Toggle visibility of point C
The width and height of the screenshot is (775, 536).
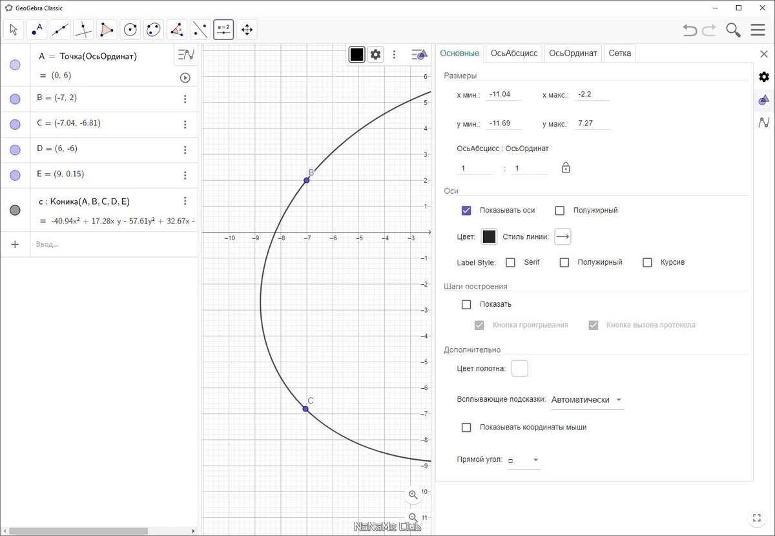pos(15,124)
